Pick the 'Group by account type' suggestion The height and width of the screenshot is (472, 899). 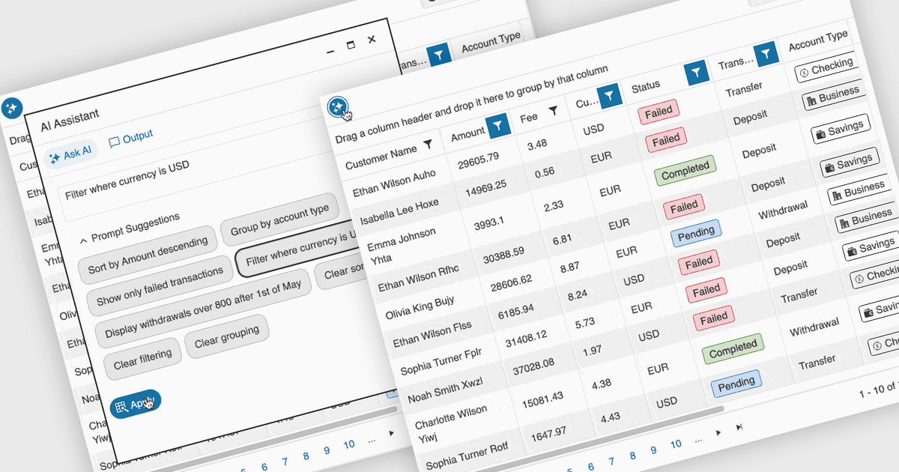point(279,220)
